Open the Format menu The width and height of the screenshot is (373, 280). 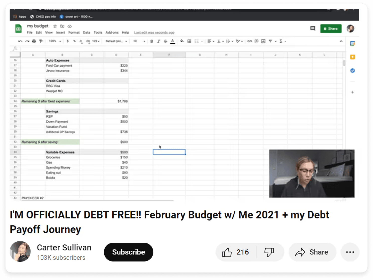74,33
